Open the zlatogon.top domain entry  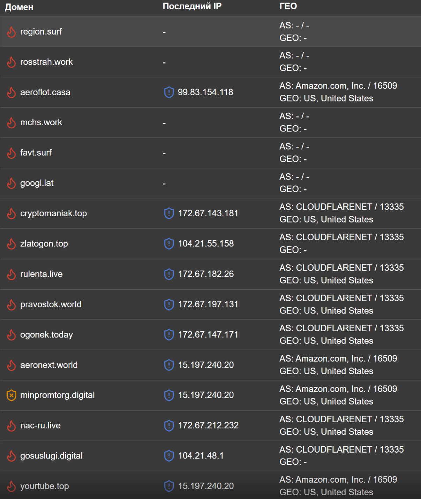pos(44,244)
